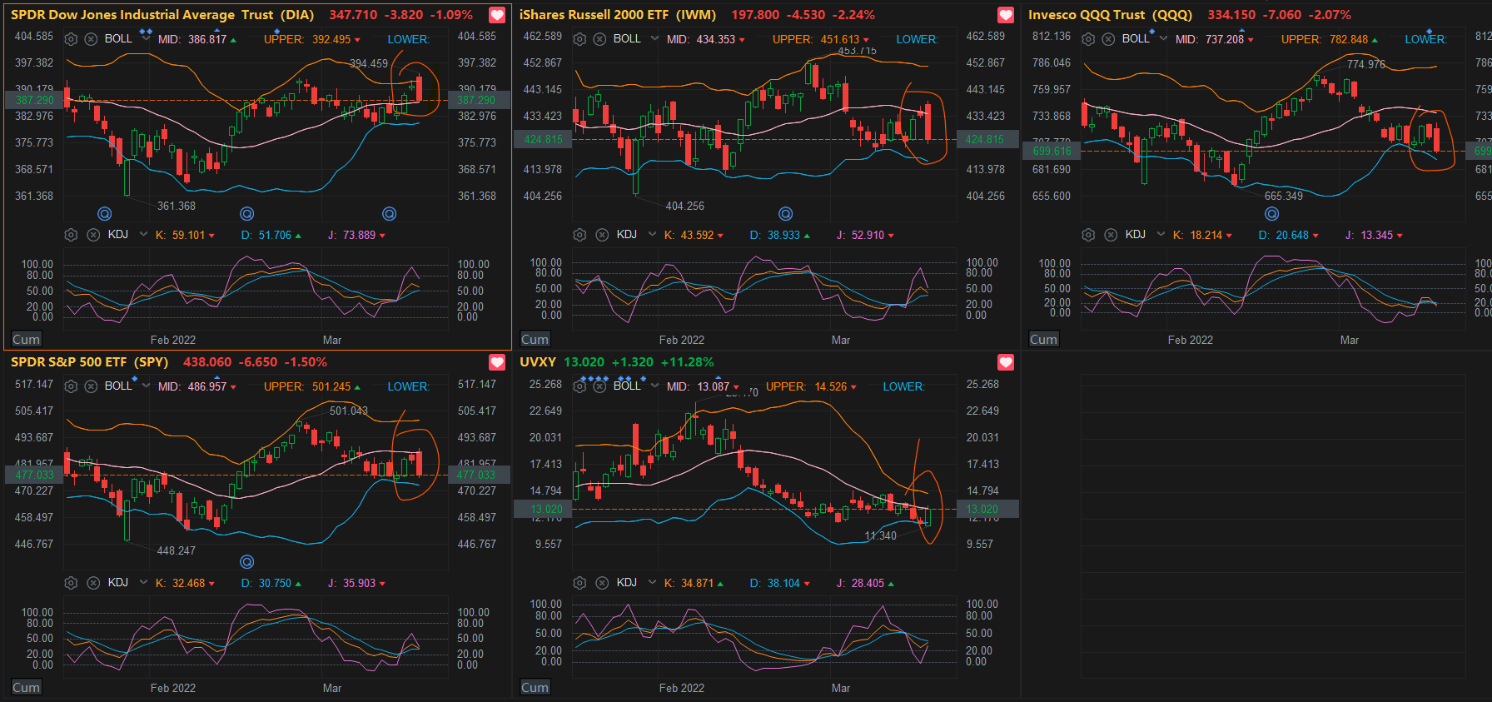The height and width of the screenshot is (702, 1492).
Task: Toggle UVXY favorite heart
Action: tap(1006, 362)
